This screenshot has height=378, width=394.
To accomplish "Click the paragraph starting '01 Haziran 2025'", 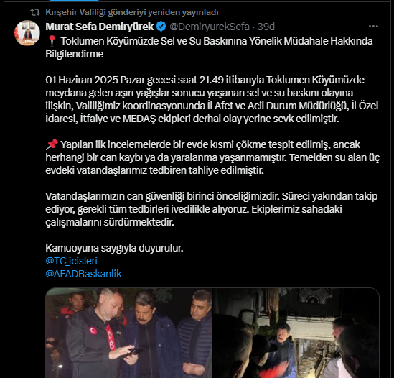I will click(x=212, y=99).
